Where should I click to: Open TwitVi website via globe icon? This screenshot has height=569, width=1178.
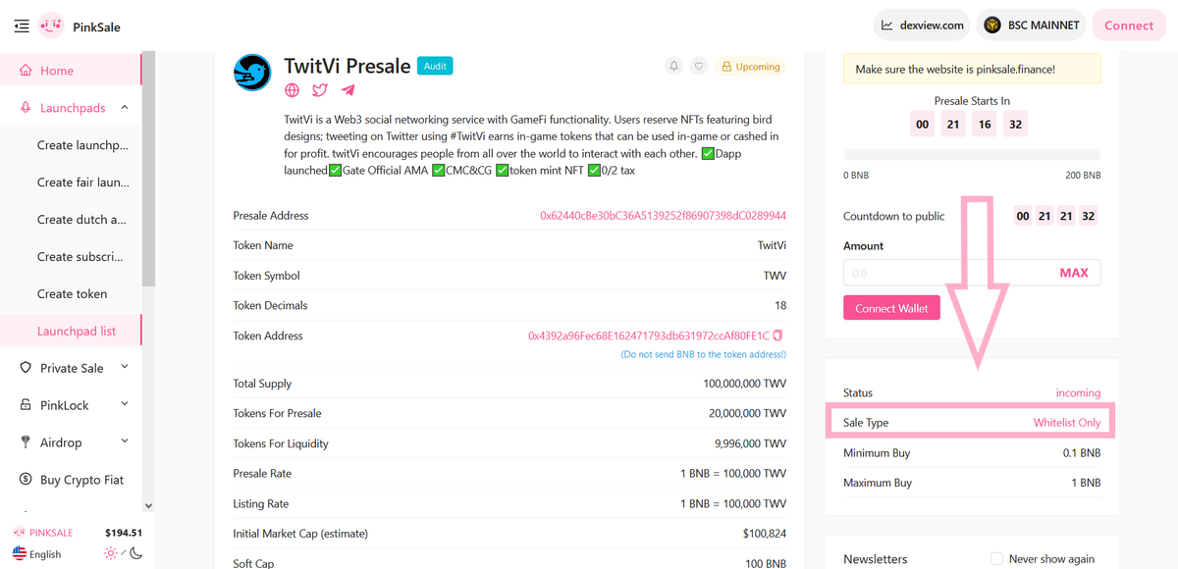click(292, 90)
